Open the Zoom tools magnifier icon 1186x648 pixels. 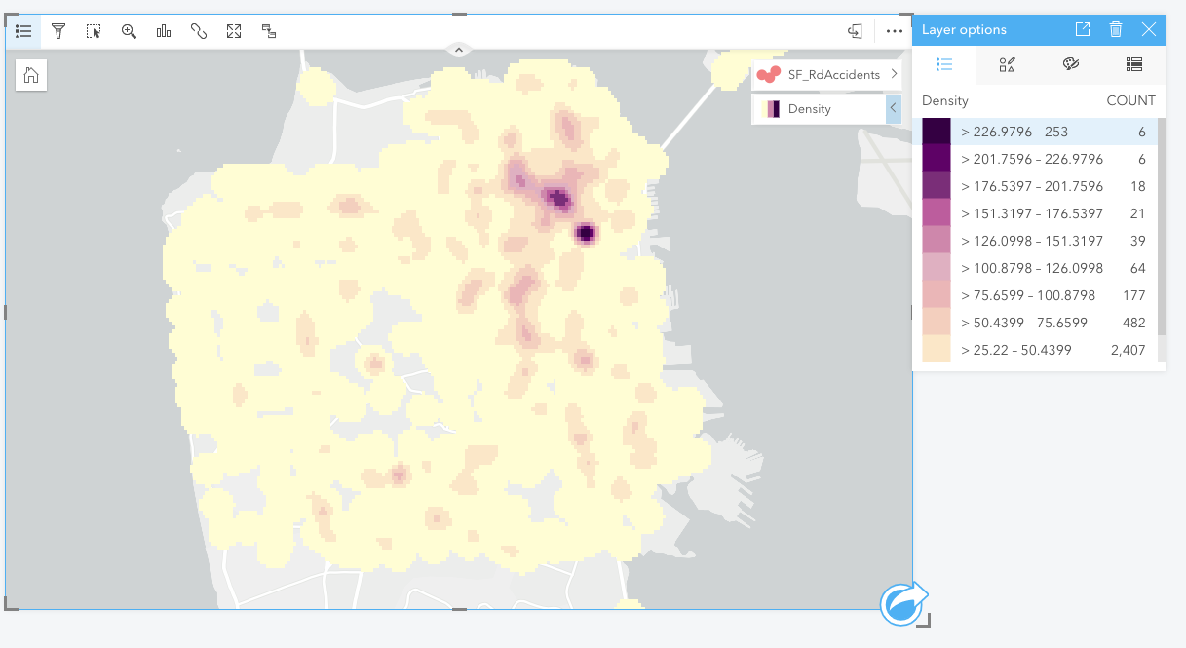(129, 31)
